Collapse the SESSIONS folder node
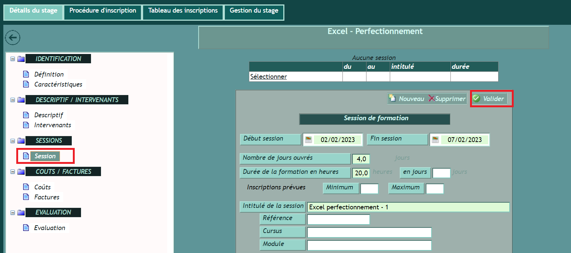Viewport: 571px width, 253px height. coord(13,141)
